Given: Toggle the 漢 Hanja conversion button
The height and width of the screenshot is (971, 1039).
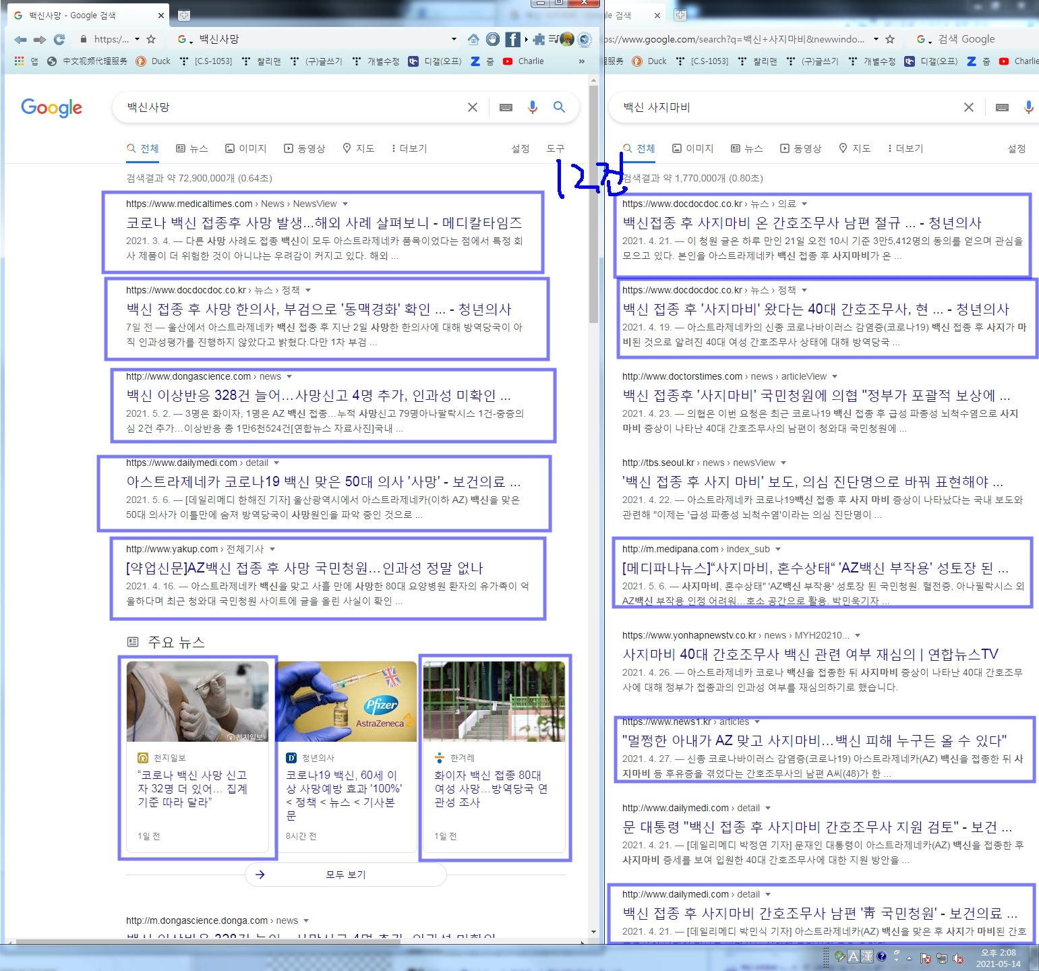Looking at the screenshot, I should pyautogui.click(x=866, y=956).
